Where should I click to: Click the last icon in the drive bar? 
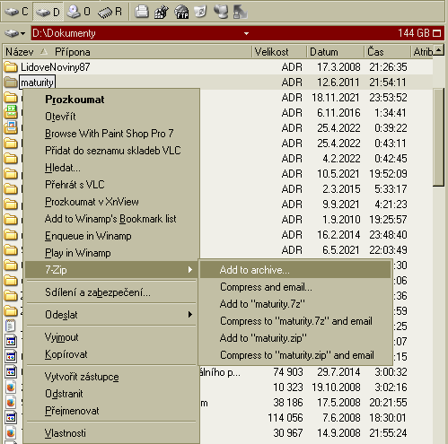click(241, 13)
